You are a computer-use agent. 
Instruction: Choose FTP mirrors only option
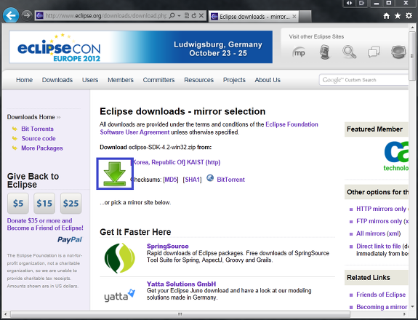(379, 221)
